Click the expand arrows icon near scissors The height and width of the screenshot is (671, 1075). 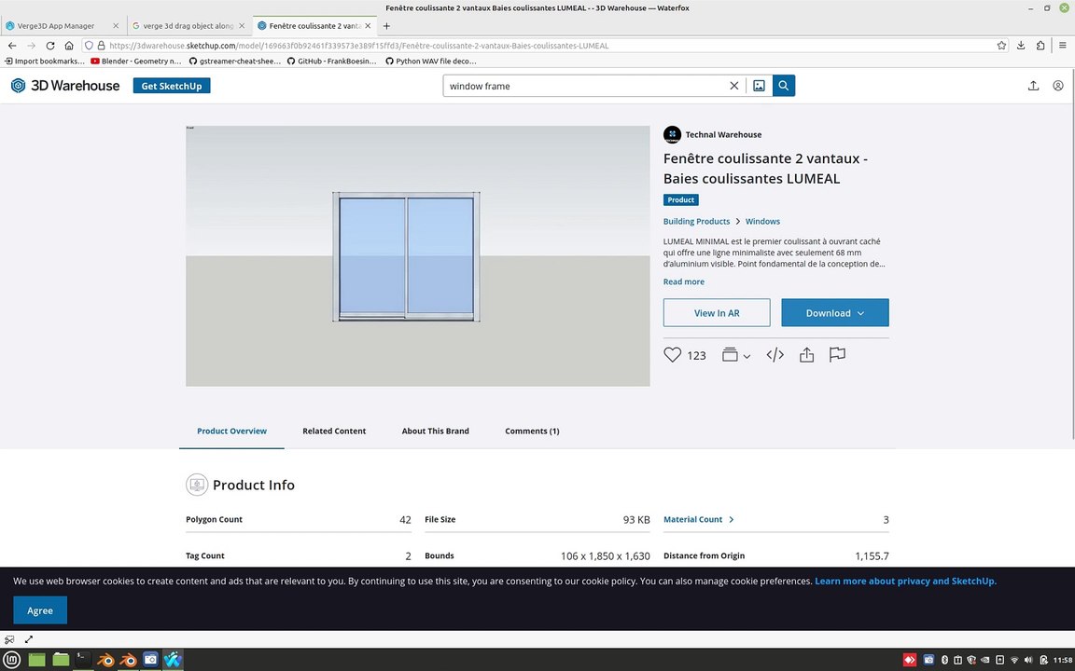29,639
